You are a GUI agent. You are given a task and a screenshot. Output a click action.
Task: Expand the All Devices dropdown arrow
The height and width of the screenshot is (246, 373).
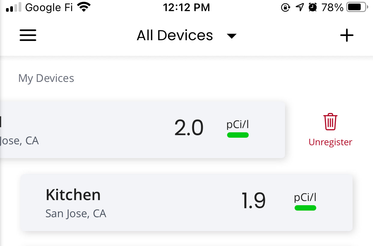click(232, 36)
